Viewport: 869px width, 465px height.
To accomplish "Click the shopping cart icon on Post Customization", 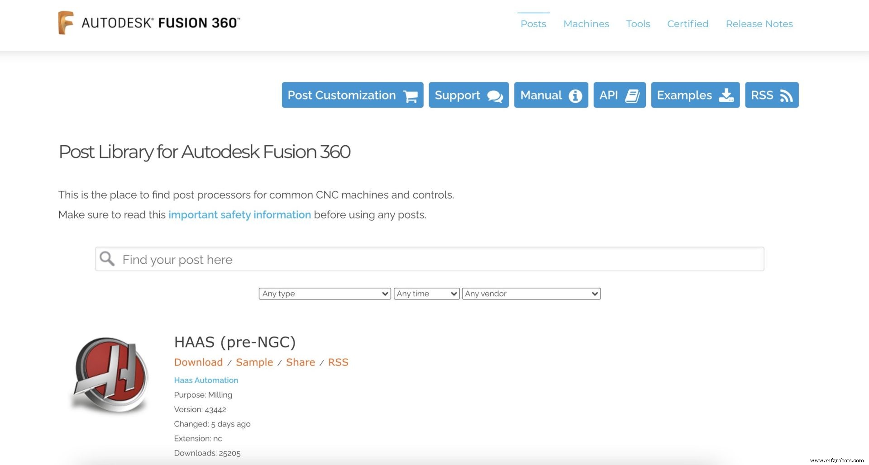I will (411, 96).
